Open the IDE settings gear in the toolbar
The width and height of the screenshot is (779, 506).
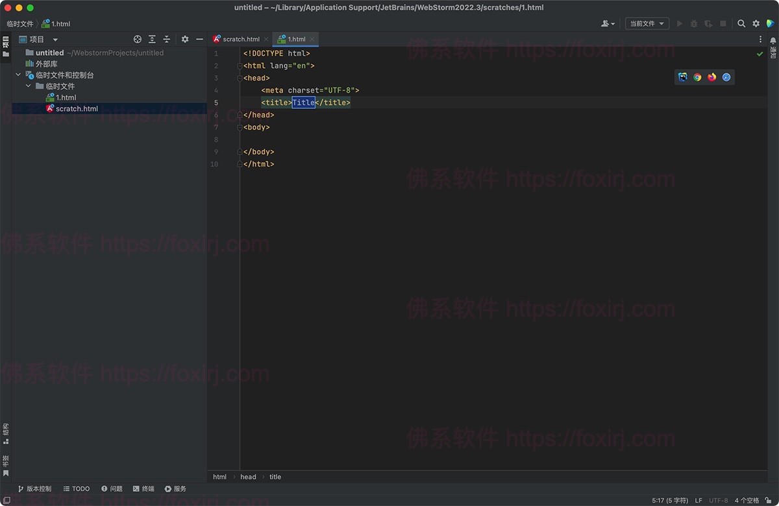click(756, 23)
